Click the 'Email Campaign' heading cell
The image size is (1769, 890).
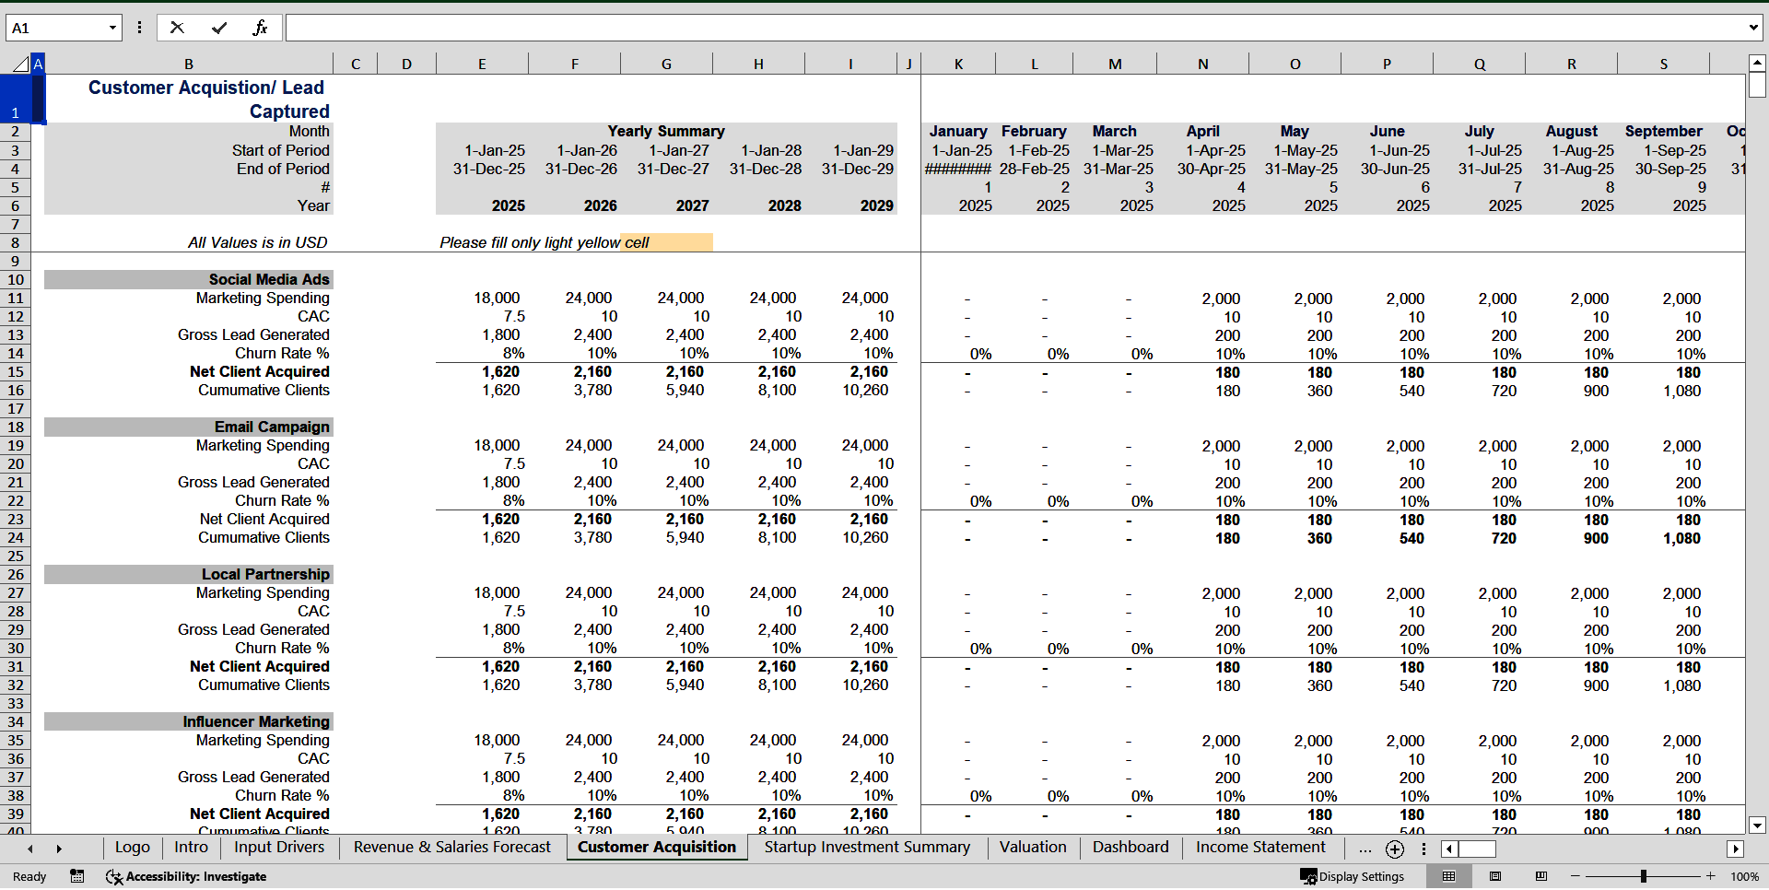click(x=189, y=427)
